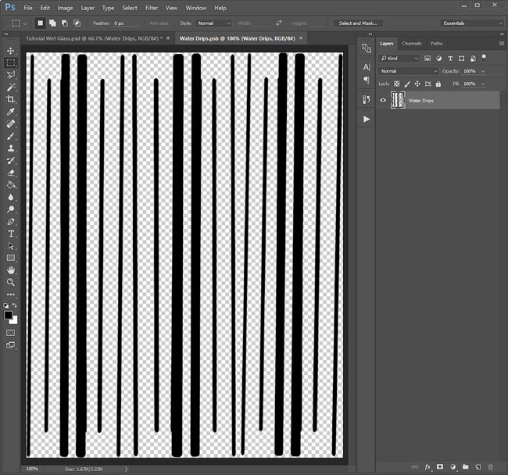Switch to the Channels tab

412,44
